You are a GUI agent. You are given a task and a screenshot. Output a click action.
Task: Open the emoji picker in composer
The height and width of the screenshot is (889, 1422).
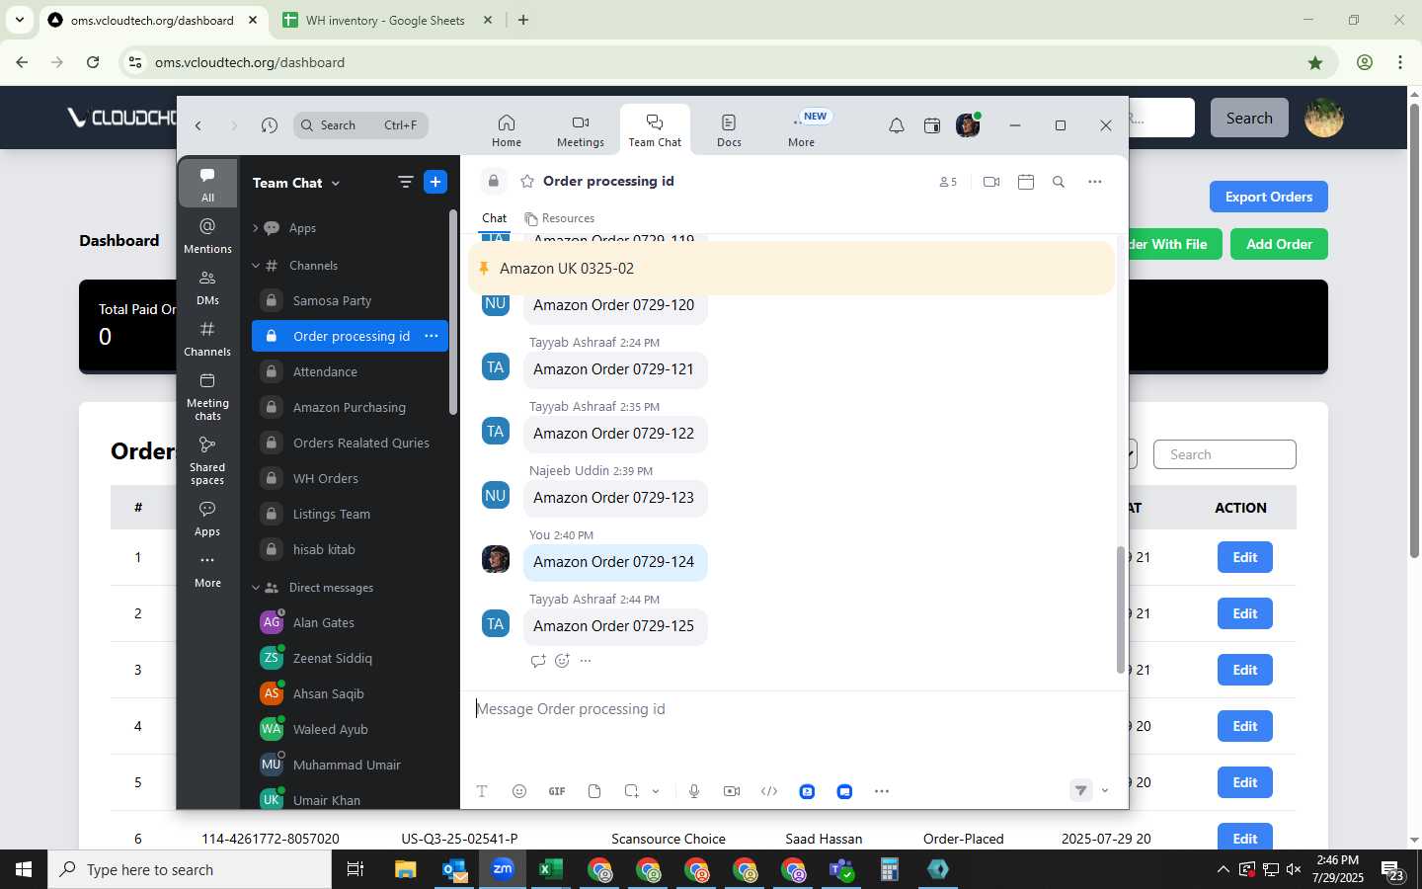[519, 791]
